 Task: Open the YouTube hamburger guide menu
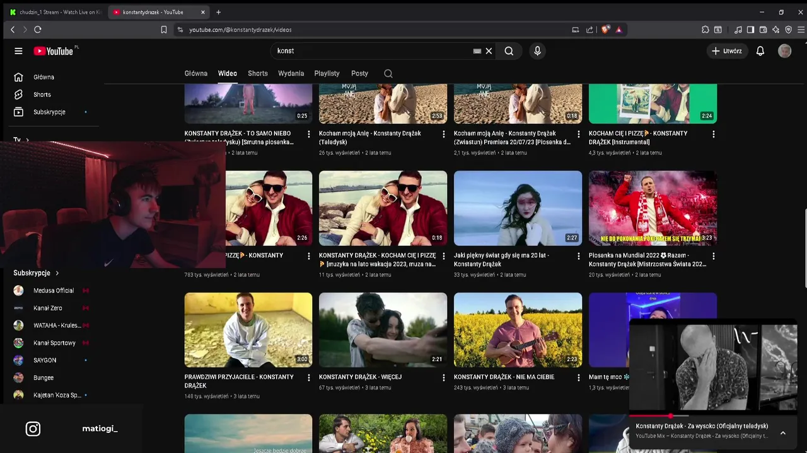coord(18,51)
